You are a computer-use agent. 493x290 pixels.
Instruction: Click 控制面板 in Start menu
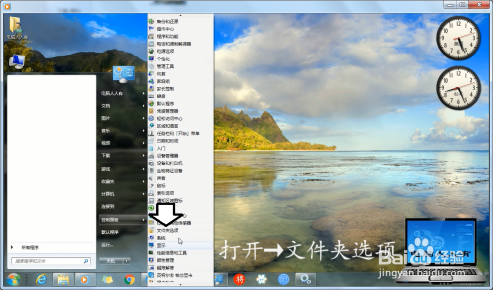point(122,219)
